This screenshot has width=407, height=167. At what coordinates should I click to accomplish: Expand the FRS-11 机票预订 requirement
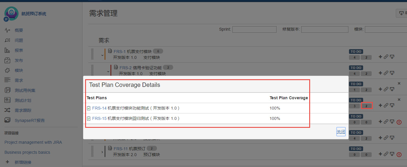click(102, 152)
